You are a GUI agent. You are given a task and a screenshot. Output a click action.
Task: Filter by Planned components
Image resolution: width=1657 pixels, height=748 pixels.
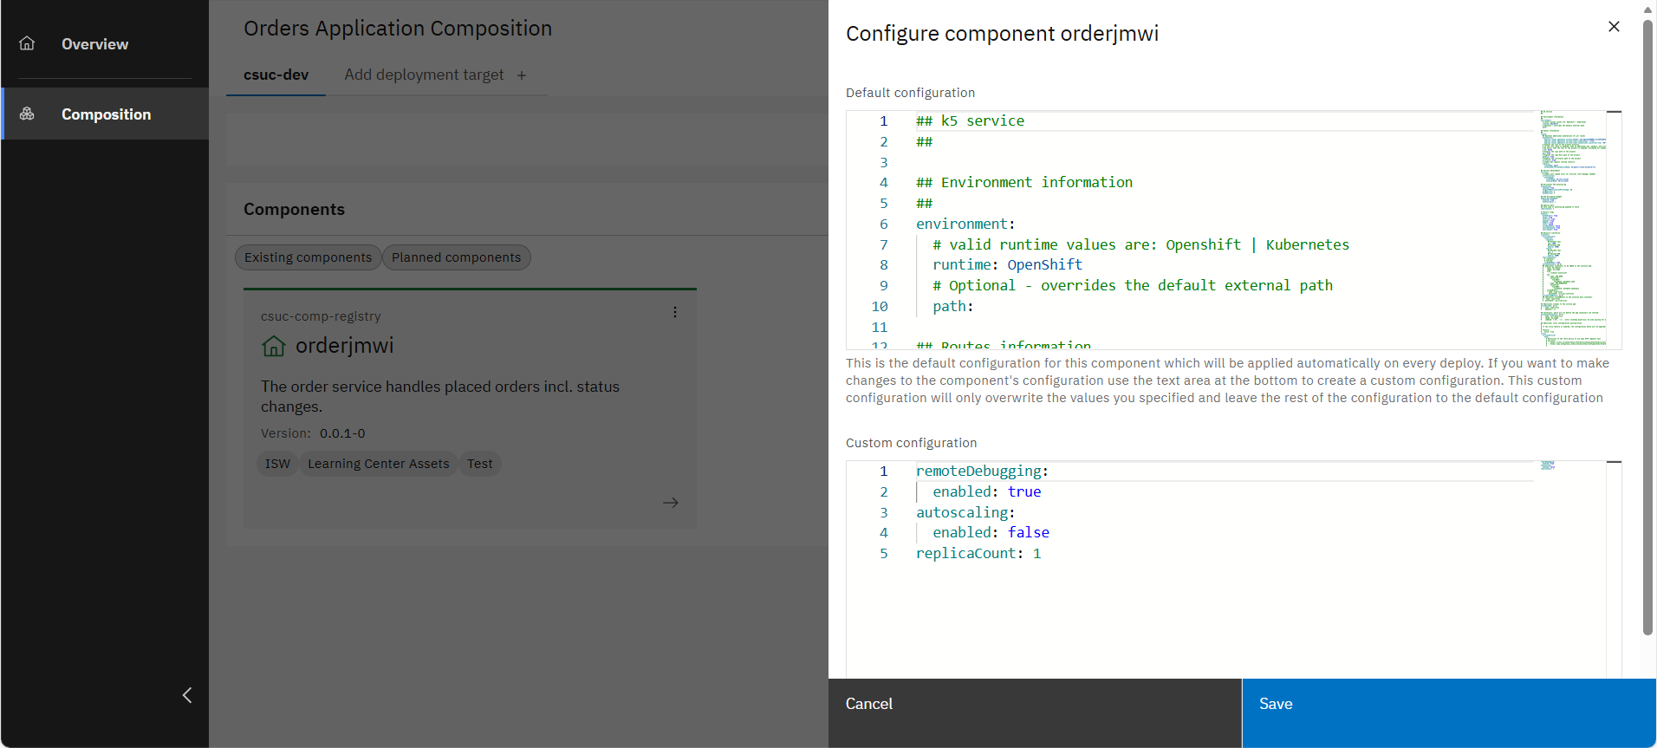pos(456,257)
